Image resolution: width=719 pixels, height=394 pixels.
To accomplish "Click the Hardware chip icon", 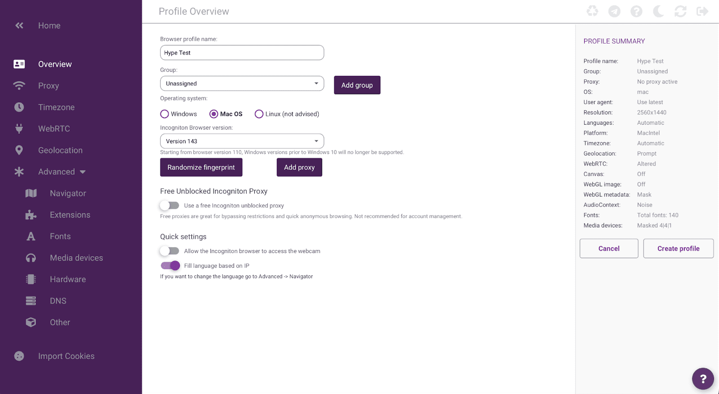I will point(31,279).
